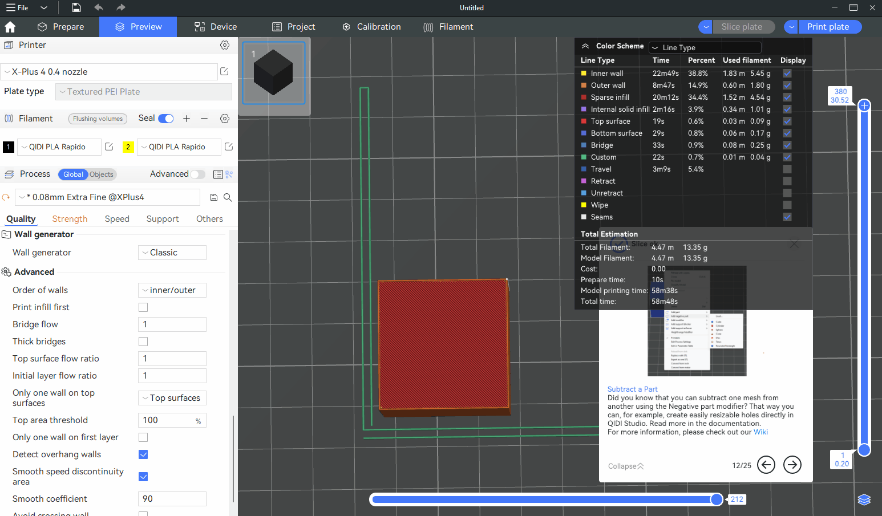Click the search icon beside process preset
The image size is (882, 516).
(228, 197)
